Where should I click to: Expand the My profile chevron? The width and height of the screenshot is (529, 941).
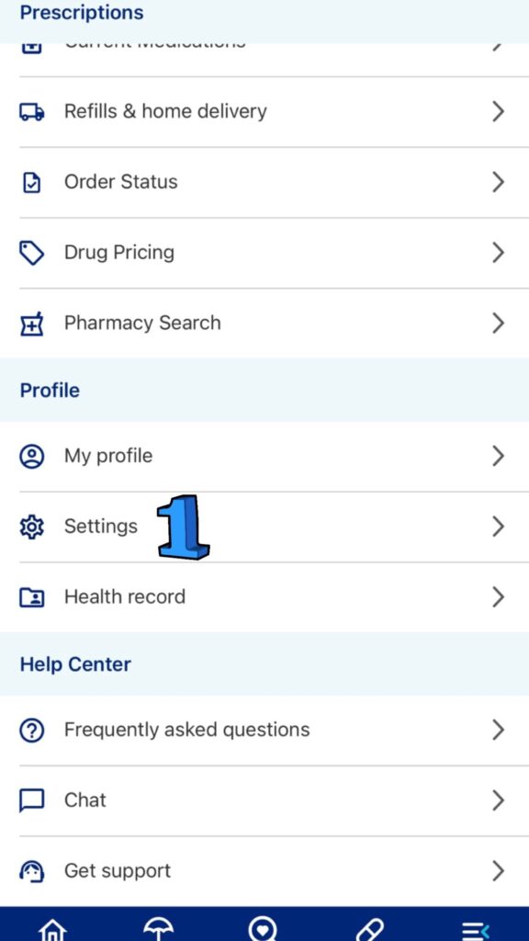click(x=499, y=456)
